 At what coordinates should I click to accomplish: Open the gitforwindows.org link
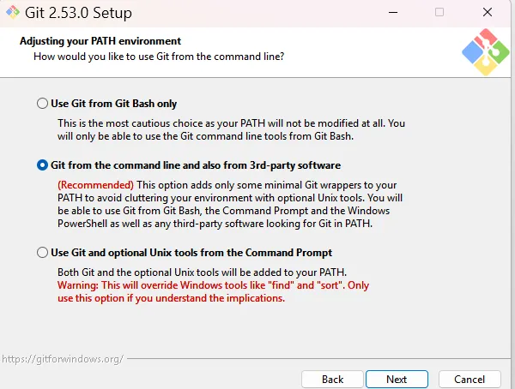[x=62, y=358]
